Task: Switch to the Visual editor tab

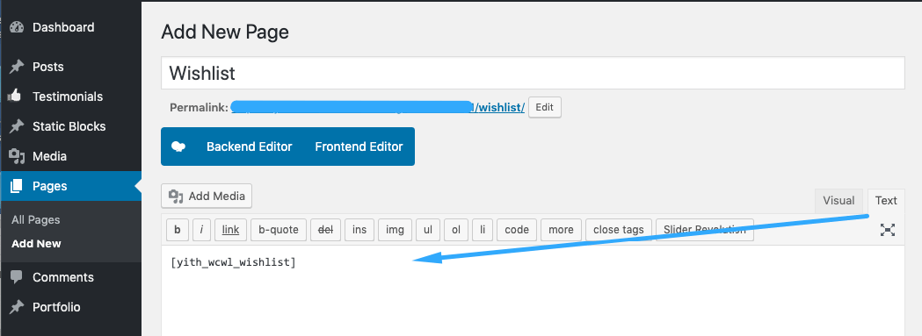Action: [x=839, y=201]
